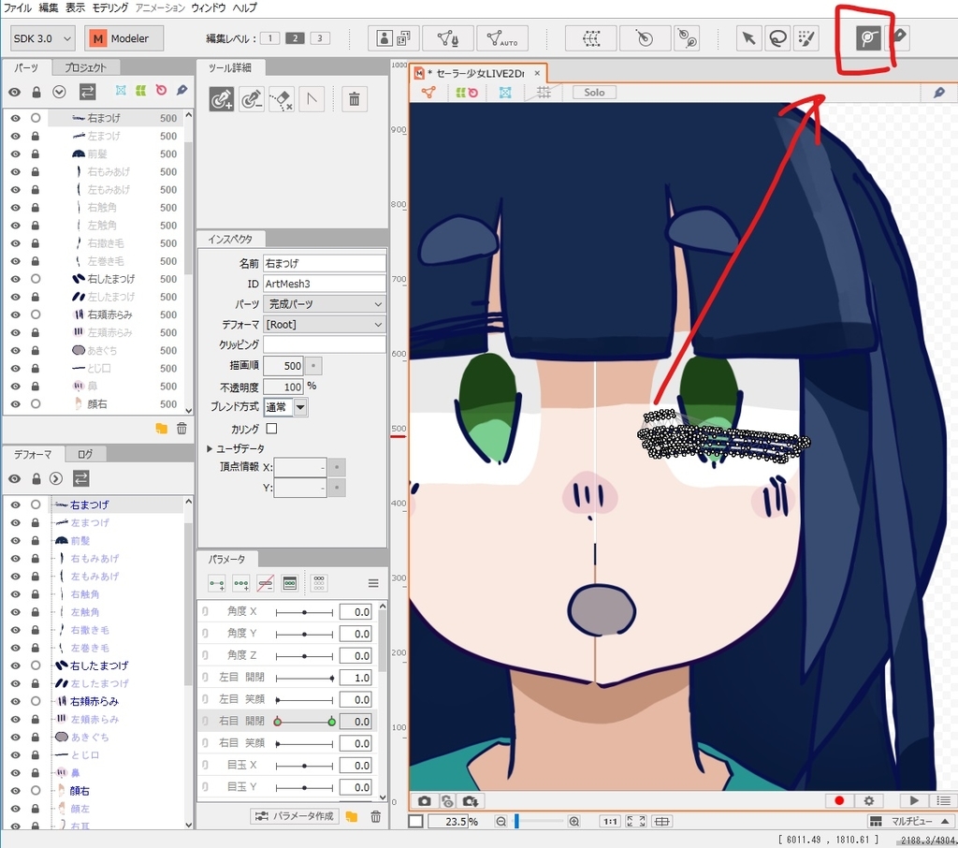The image size is (958, 848).
Task: Click the 1:1 actual size button
Action: (x=610, y=821)
